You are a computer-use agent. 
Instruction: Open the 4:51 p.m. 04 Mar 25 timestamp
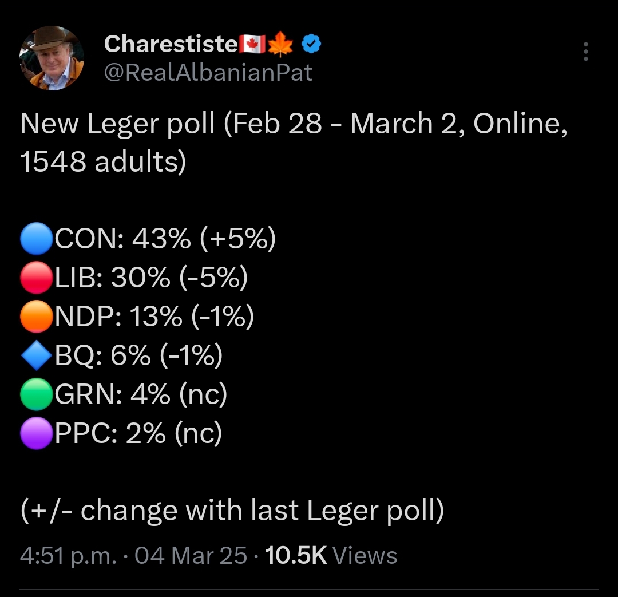133,556
